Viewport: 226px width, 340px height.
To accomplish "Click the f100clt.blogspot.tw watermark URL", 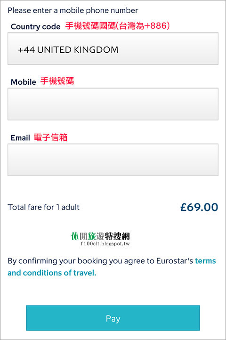I will pos(105,243).
